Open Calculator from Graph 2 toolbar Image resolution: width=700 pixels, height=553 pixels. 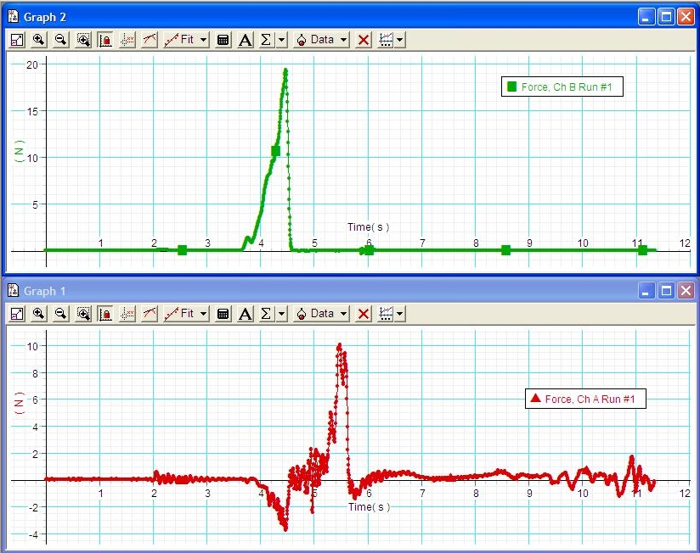tap(223, 40)
